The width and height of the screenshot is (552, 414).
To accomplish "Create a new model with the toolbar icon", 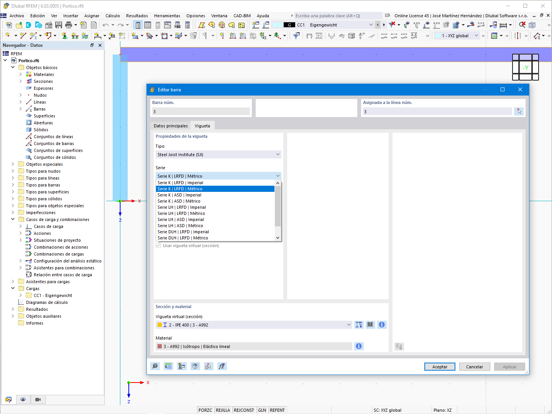I will tap(9, 25).
